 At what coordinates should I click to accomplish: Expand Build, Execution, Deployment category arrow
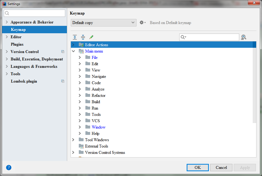pos(7,59)
